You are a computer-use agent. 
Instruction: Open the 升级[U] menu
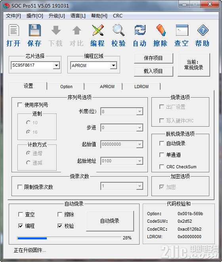pos(57,16)
